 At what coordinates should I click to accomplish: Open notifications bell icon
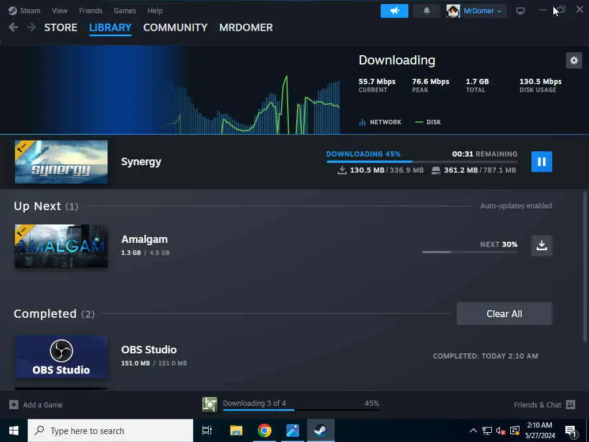[427, 11]
